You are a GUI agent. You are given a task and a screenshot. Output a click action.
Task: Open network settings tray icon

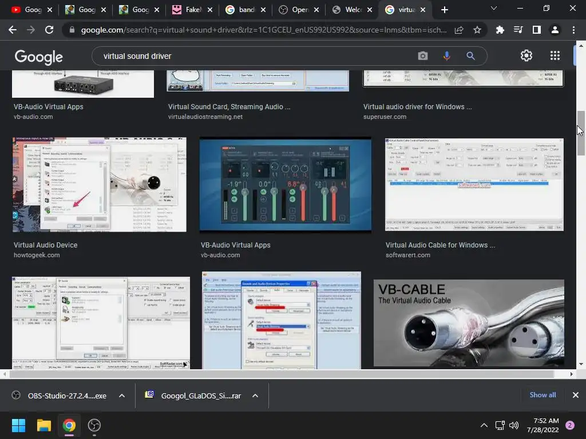tap(500, 425)
